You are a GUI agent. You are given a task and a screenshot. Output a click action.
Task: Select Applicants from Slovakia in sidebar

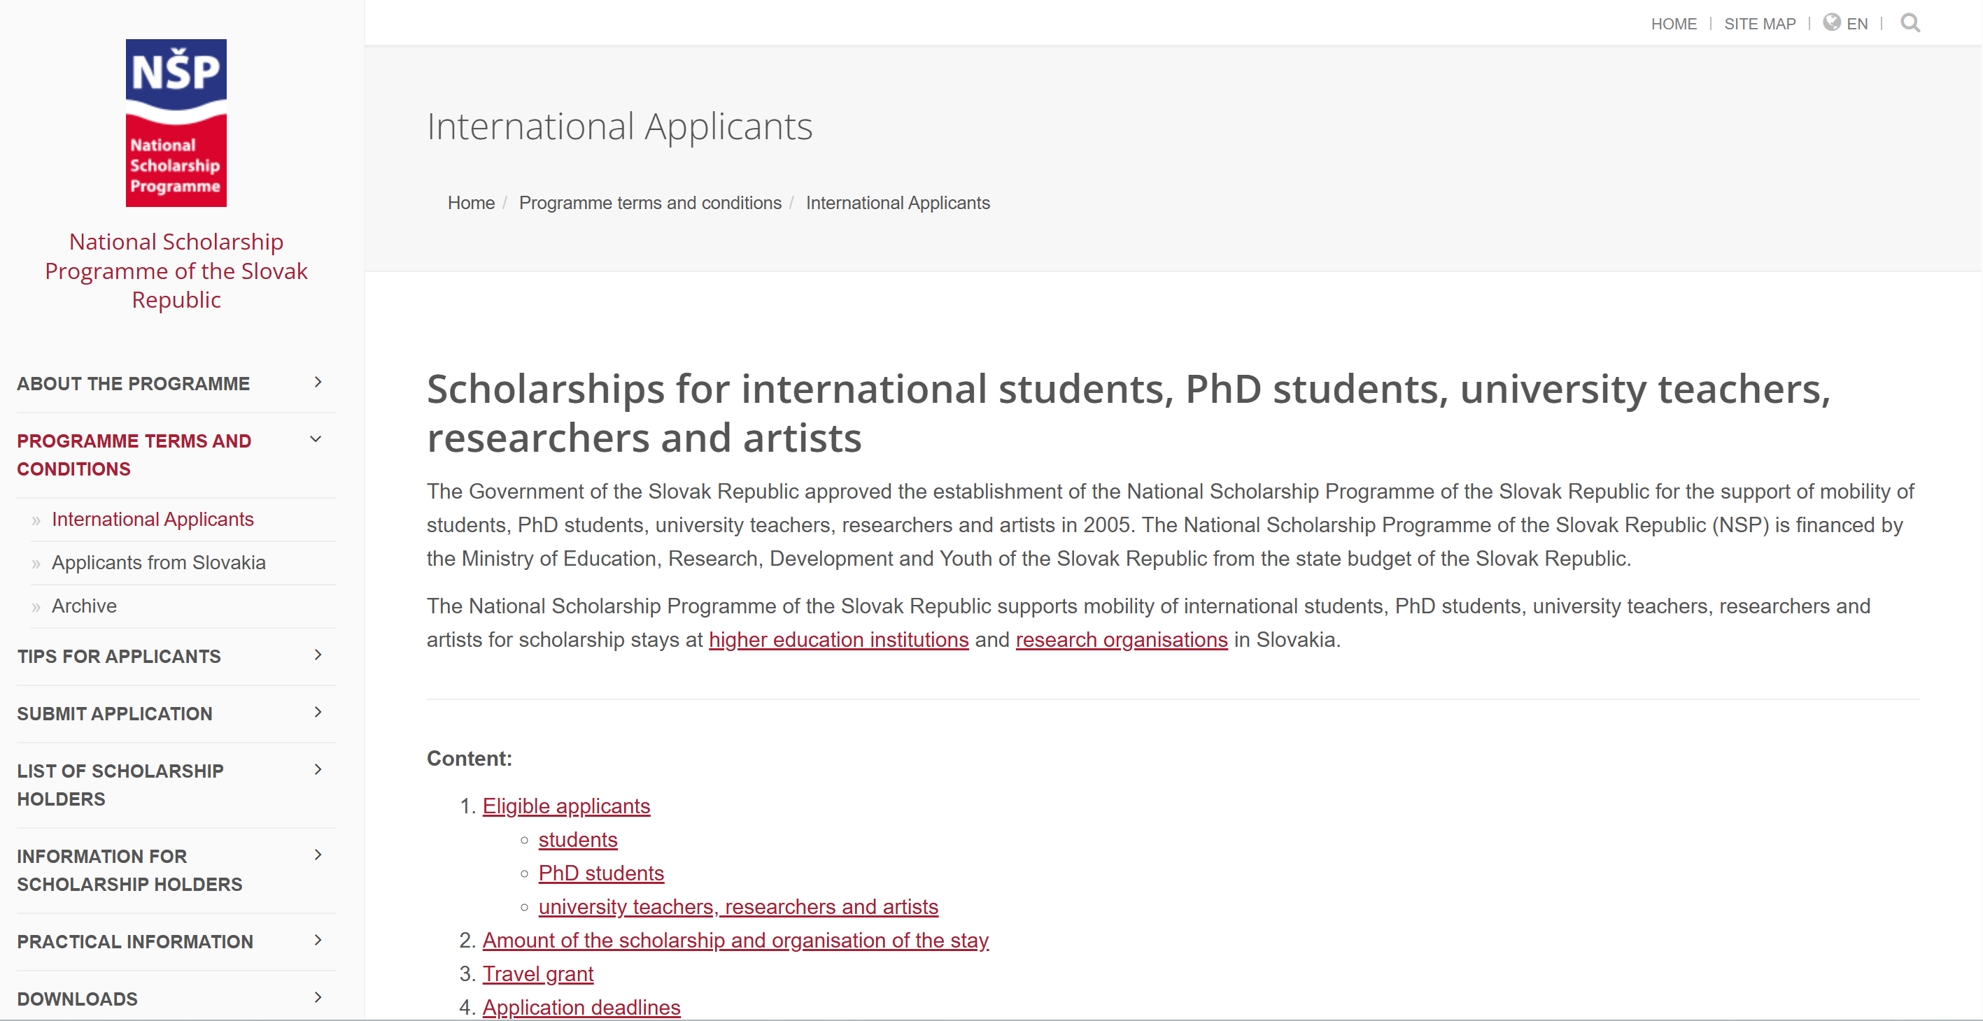pos(159,562)
